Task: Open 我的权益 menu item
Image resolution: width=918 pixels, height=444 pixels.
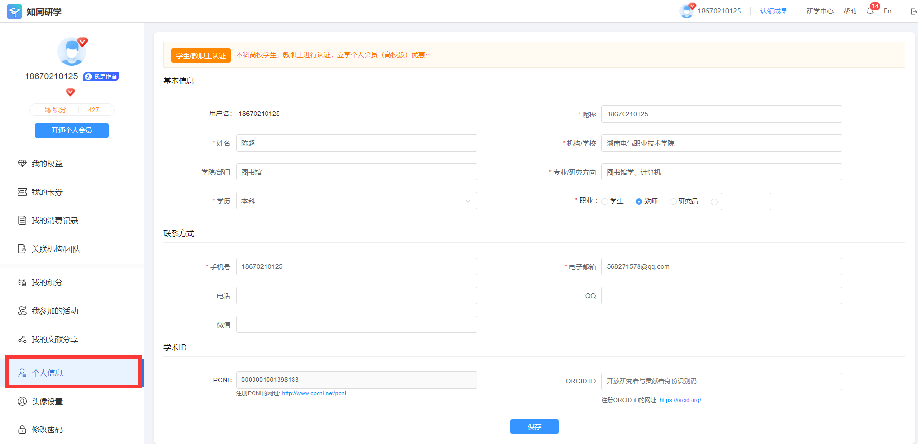Action: point(47,164)
